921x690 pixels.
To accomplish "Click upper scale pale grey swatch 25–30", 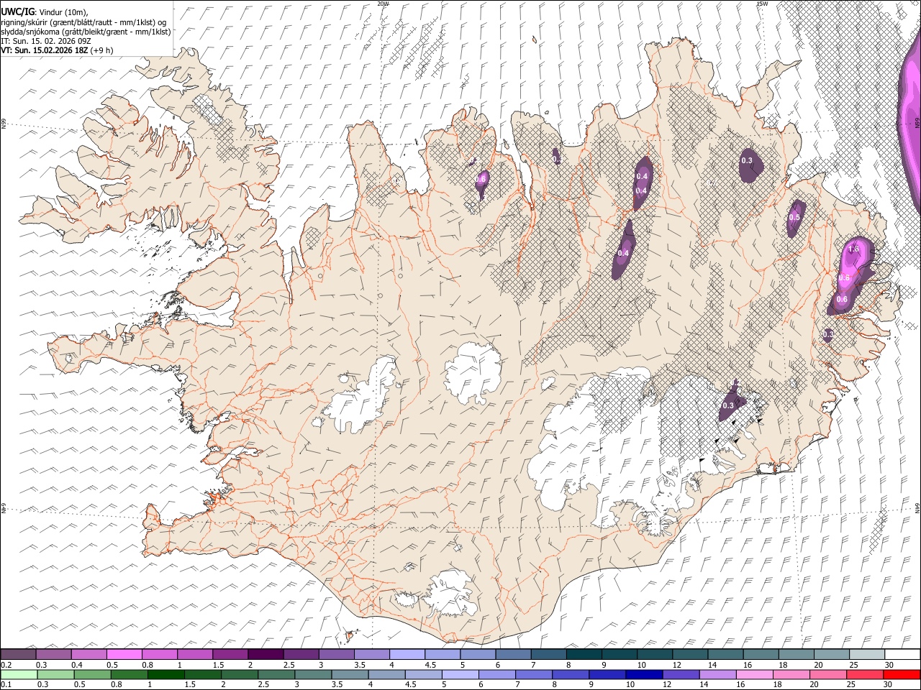I will point(867,654).
